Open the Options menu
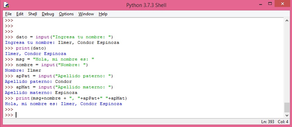 [x=66, y=14]
